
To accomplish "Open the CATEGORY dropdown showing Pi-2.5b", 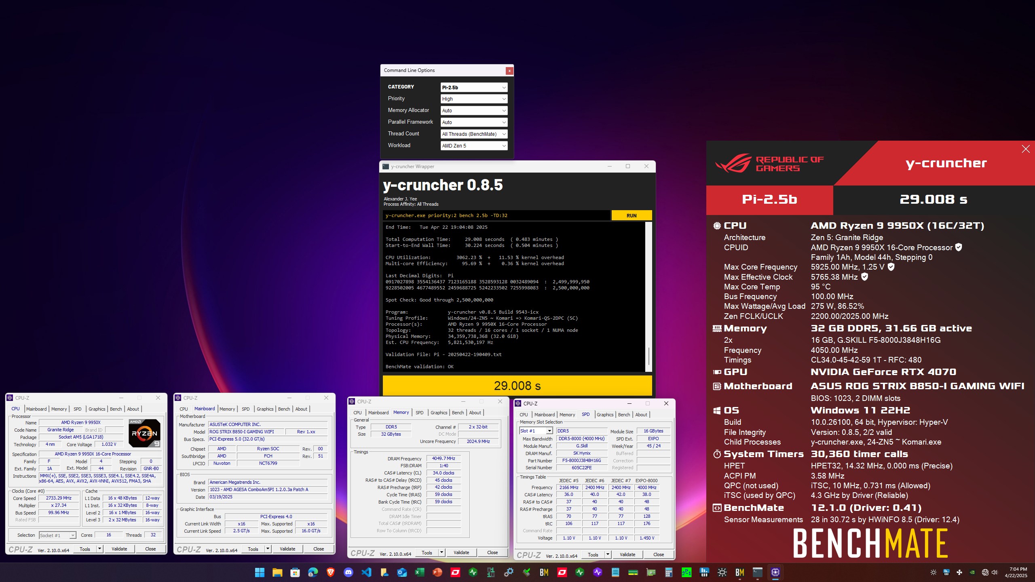I will point(474,87).
